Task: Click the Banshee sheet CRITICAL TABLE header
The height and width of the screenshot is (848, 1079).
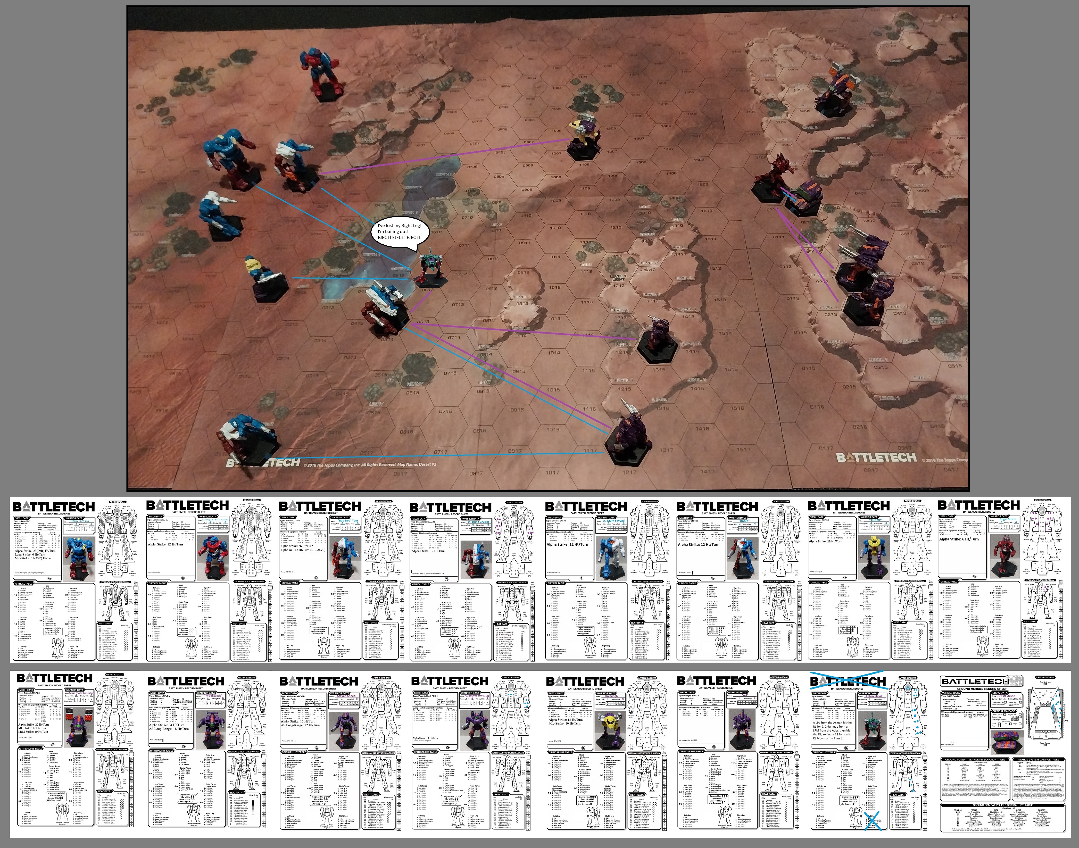Action: [x=157, y=583]
